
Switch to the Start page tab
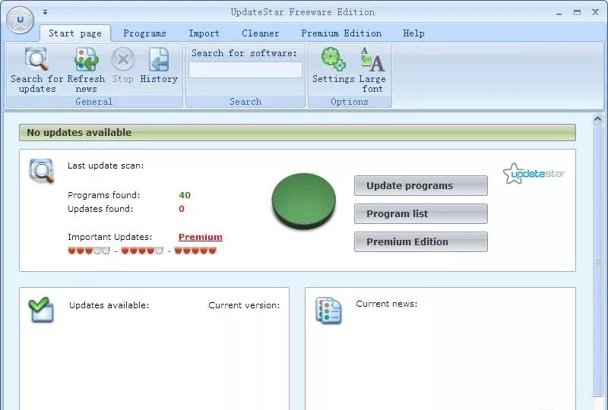click(x=75, y=33)
